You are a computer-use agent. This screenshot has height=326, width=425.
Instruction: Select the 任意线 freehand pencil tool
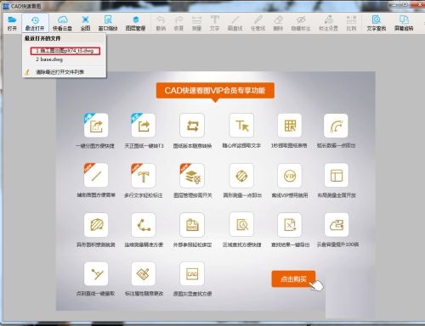coord(258,20)
